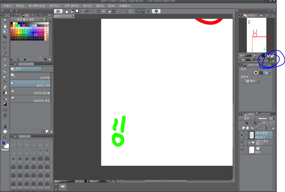Select the Hand move tool
Screen dimensions: 285x192
tap(5, 26)
